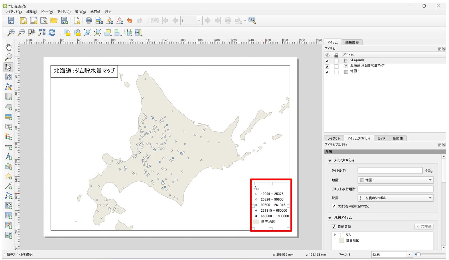Select the Add Arrow line tool
The image size is (449, 260).
tap(8, 186)
